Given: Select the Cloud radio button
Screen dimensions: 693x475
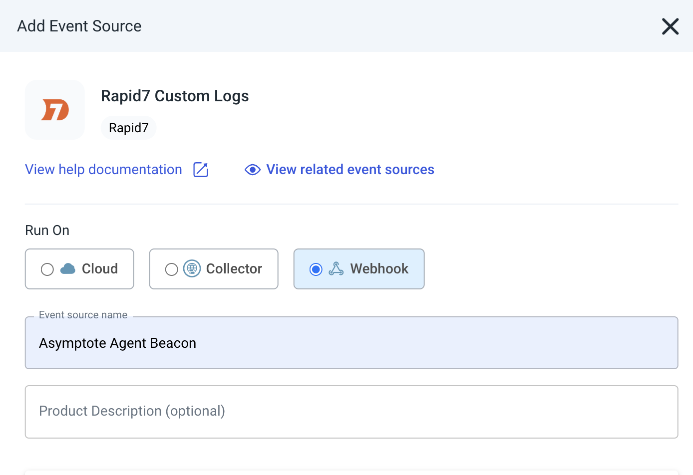Looking at the screenshot, I should (47, 269).
